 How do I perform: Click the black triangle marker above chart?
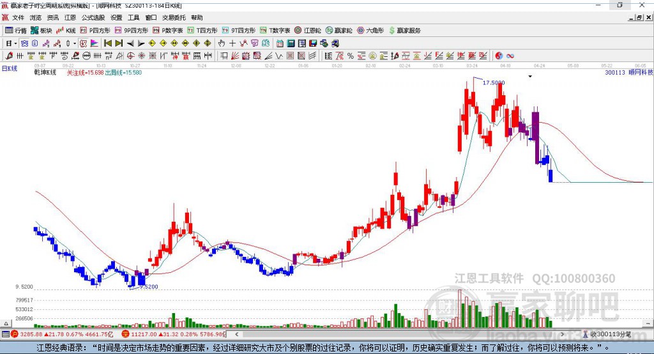pos(530,77)
